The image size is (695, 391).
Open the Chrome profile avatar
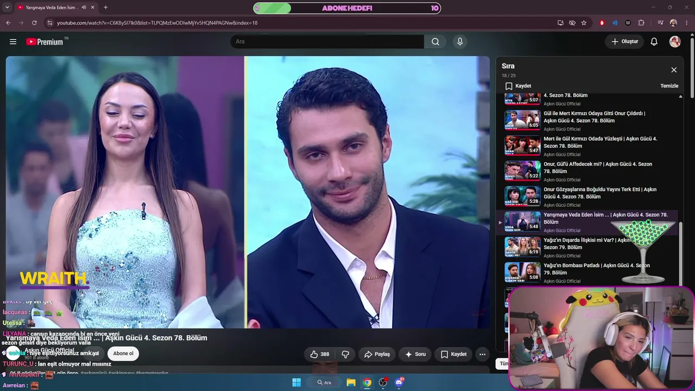click(673, 23)
